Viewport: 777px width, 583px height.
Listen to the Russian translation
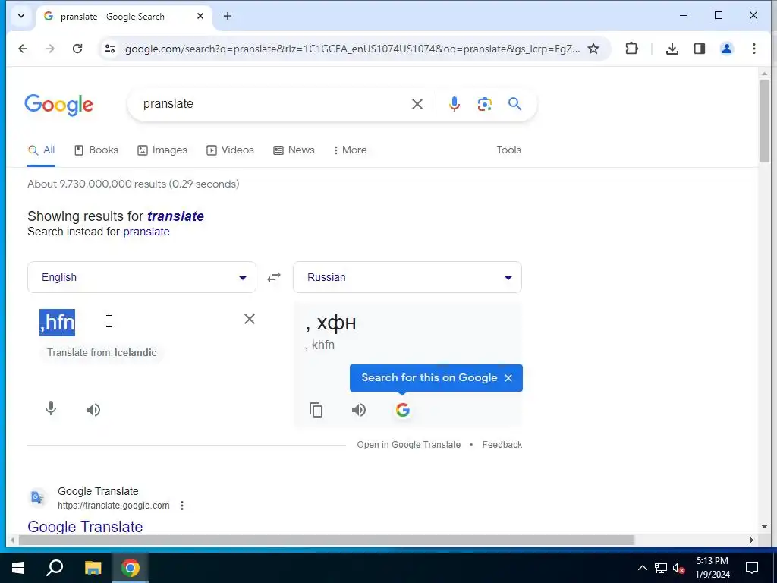[x=358, y=410]
